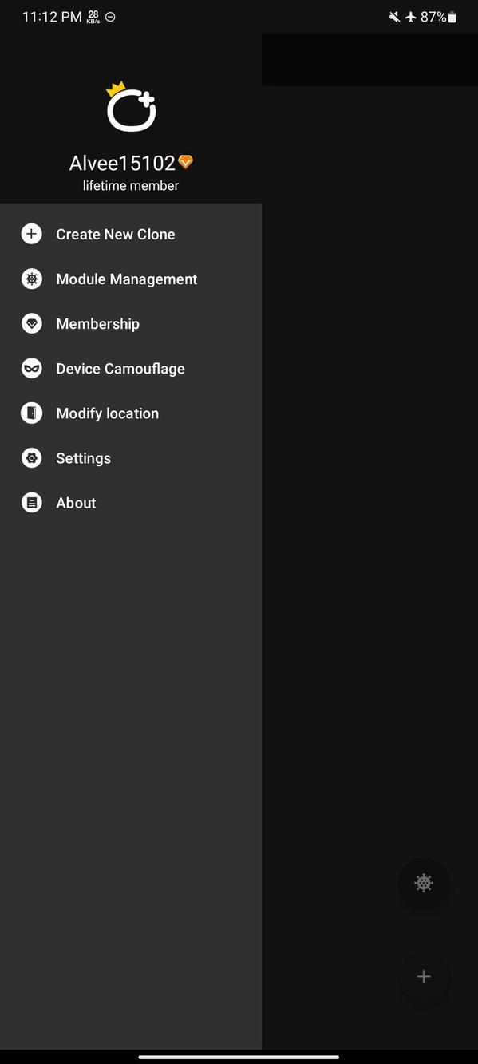The image size is (478, 1064).
Task: Tap the gear icon beside Module Management
Action: (x=31, y=279)
